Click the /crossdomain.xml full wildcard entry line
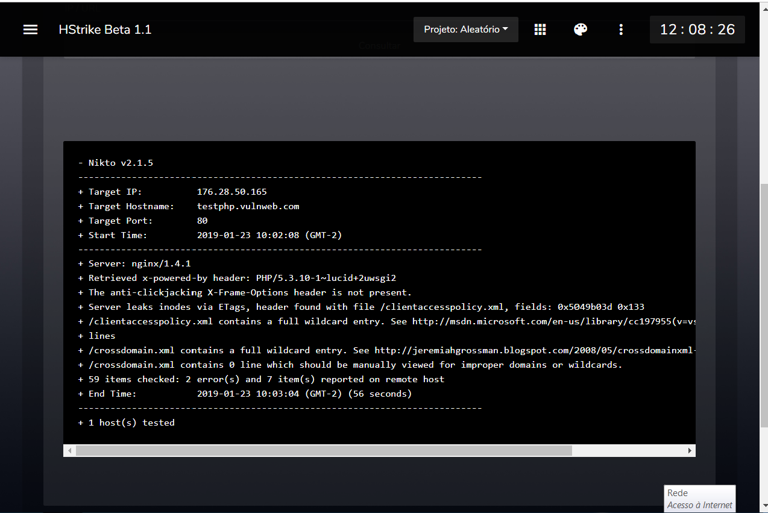This screenshot has height=513, width=768. 387,350
